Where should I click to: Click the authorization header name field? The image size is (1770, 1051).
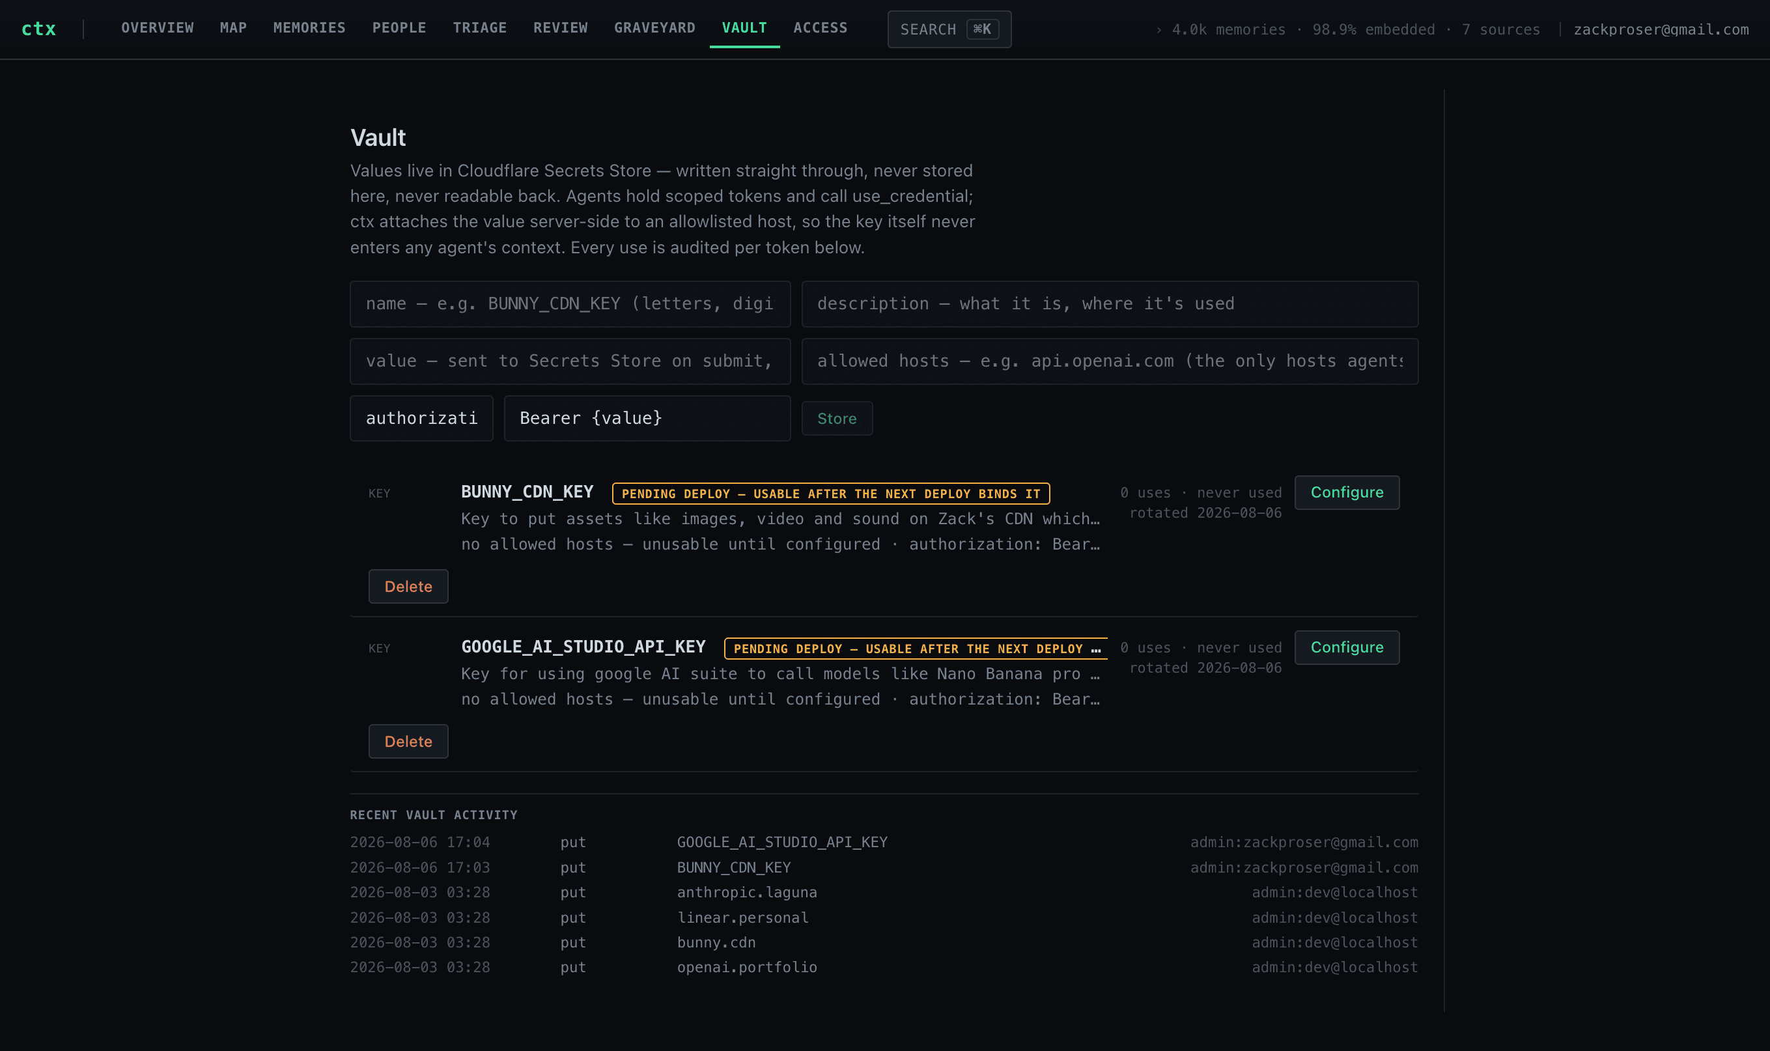coord(421,419)
